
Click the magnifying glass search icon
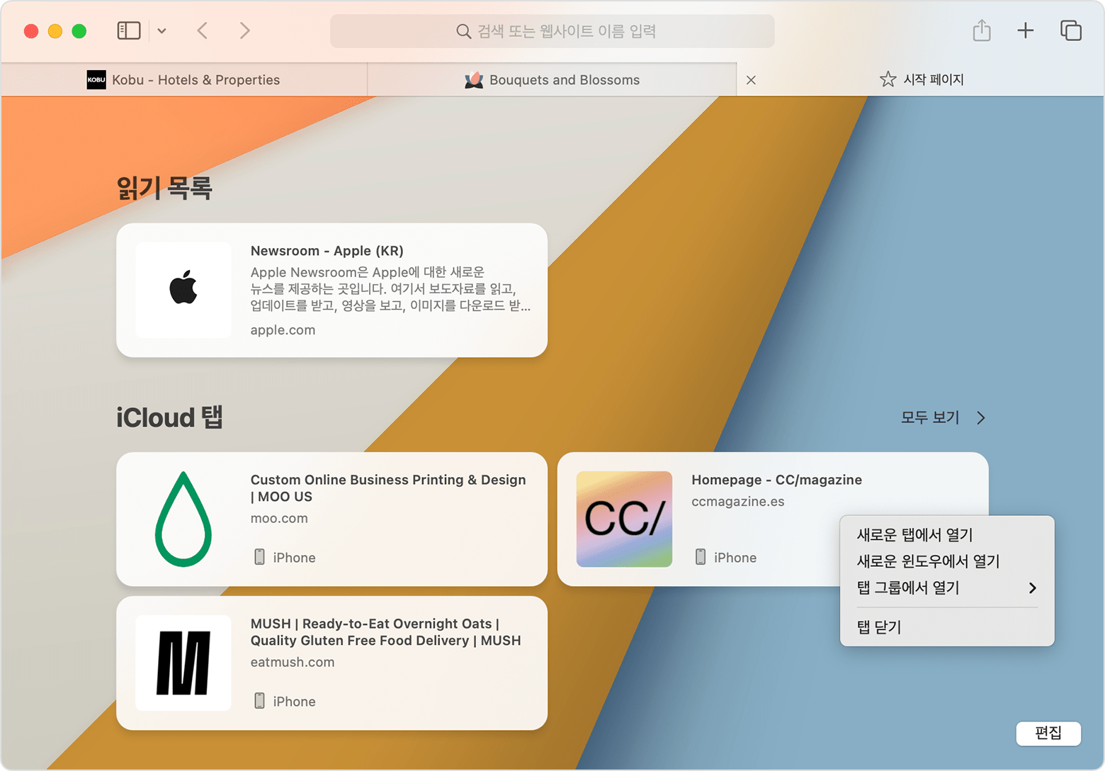463,31
